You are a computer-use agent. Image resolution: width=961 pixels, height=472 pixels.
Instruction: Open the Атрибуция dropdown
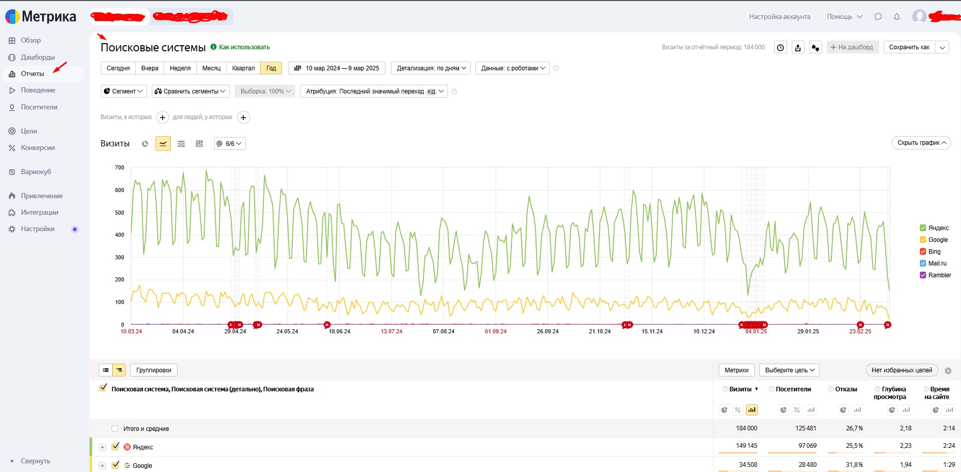374,91
